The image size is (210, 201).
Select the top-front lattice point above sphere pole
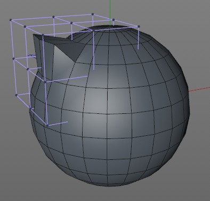click(x=93, y=30)
